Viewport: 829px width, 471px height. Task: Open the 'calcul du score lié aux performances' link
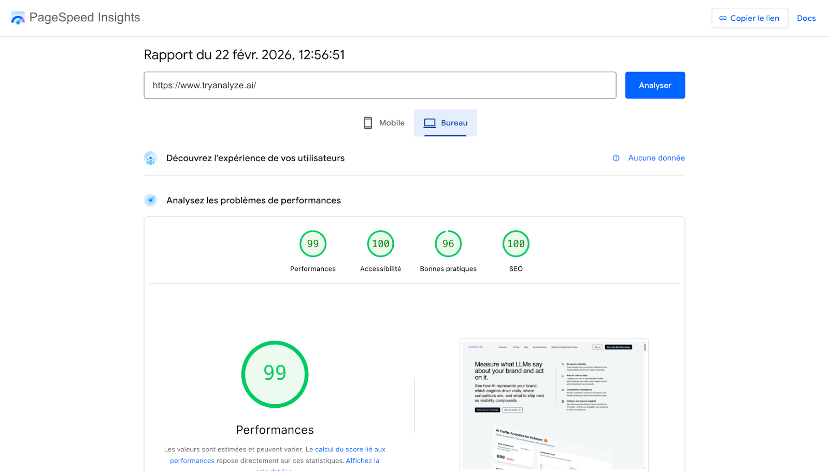[350, 449]
